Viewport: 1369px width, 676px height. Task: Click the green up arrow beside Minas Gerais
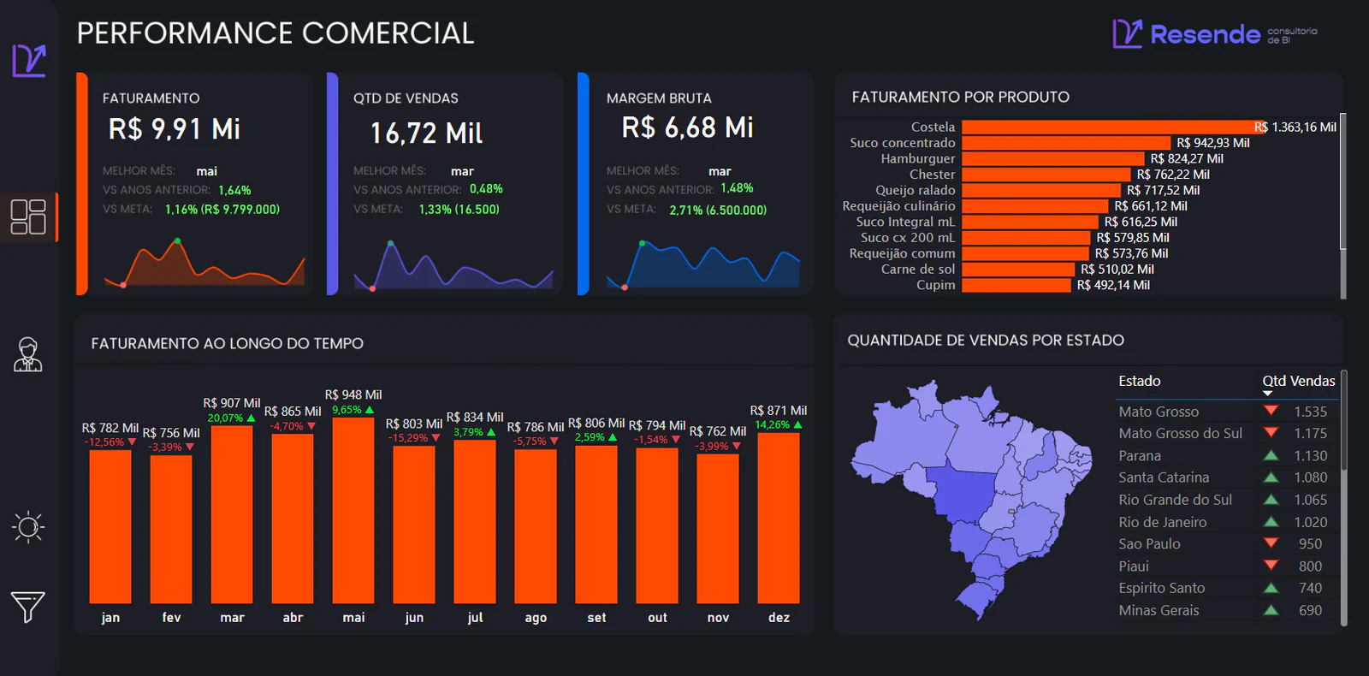[x=1271, y=610]
